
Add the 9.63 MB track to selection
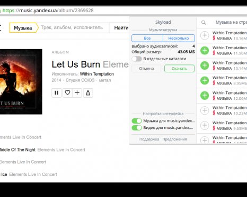[205, 125]
